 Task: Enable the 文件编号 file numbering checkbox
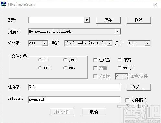(x=127, y=100)
